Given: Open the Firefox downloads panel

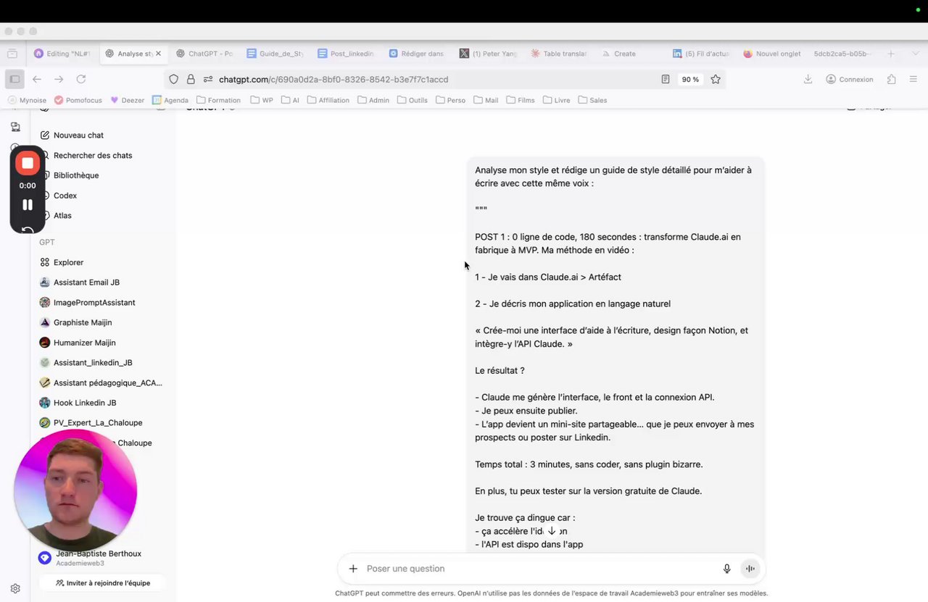Looking at the screenshot, I should click(808, 79).
